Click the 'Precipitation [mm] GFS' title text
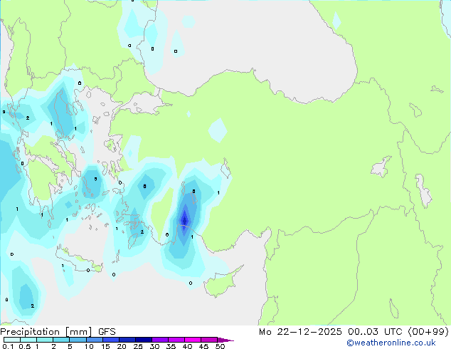The width and height of the screenshot is (451, 349). tap(58, 332)
